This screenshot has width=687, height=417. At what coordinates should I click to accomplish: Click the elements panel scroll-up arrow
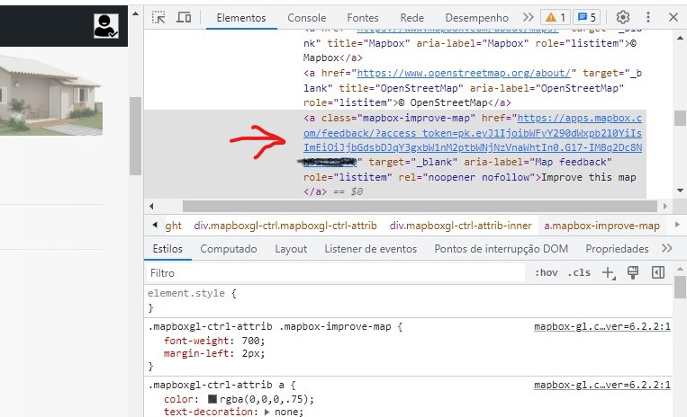[x=680, y=38]
